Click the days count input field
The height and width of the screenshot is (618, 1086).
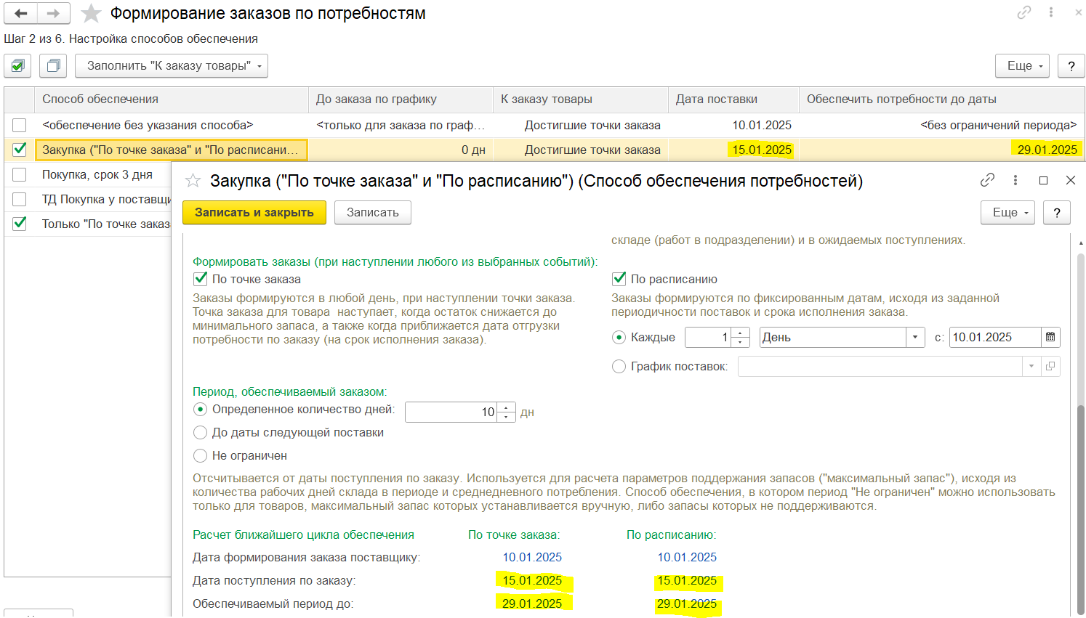click(x=451, y=412)
